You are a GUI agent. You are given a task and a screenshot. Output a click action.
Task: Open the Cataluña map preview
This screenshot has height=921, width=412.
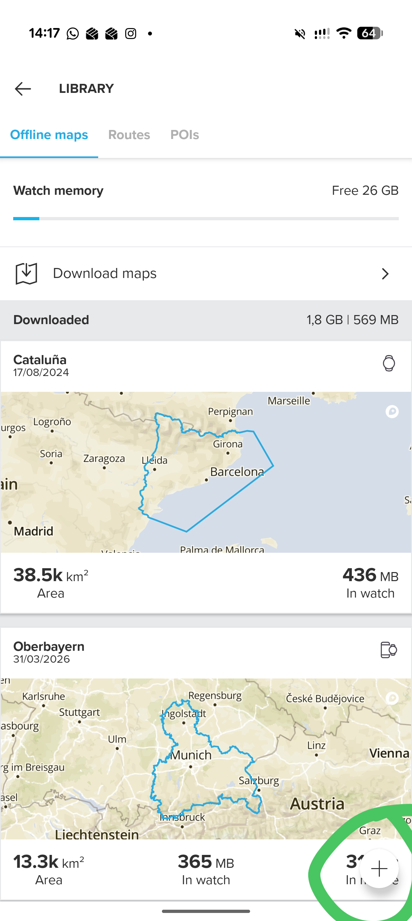click(206, 472)
